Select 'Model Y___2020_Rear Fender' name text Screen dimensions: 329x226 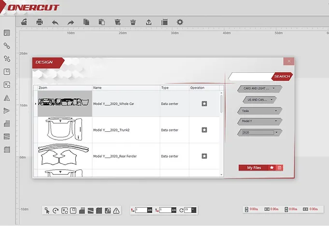[x=115, y=156]
